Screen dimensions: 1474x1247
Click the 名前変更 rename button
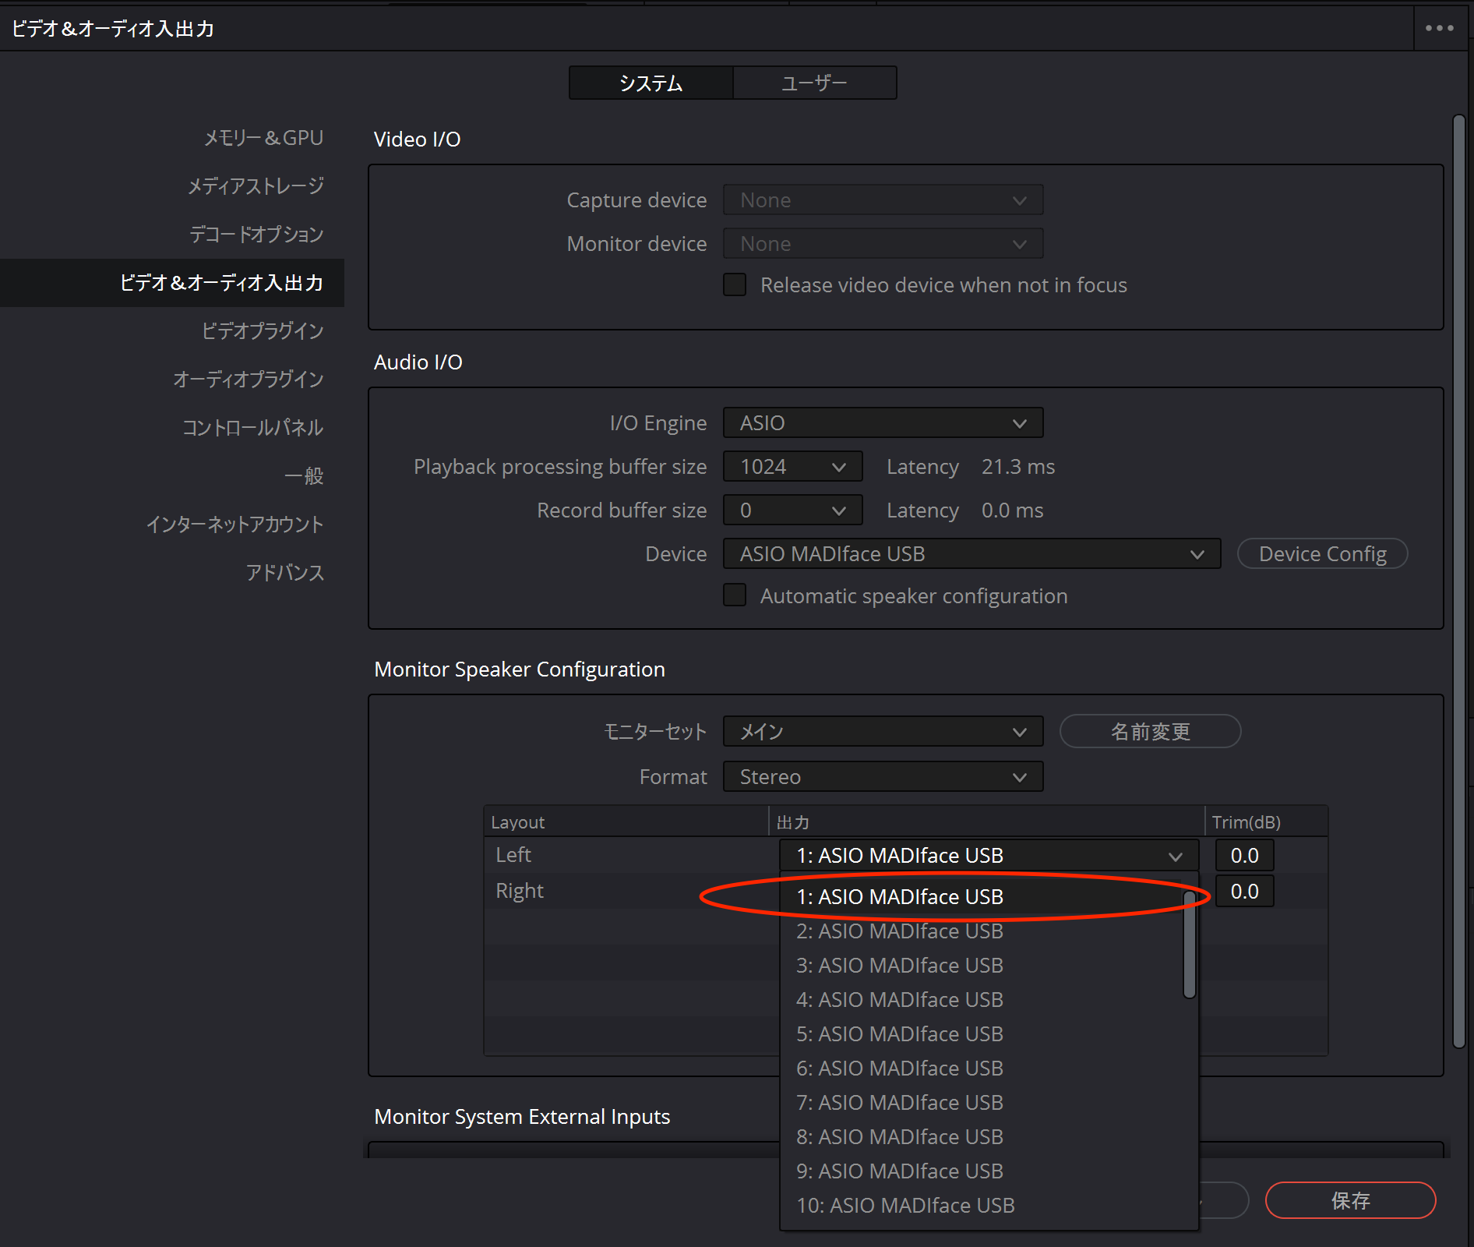click(1149, 731)
